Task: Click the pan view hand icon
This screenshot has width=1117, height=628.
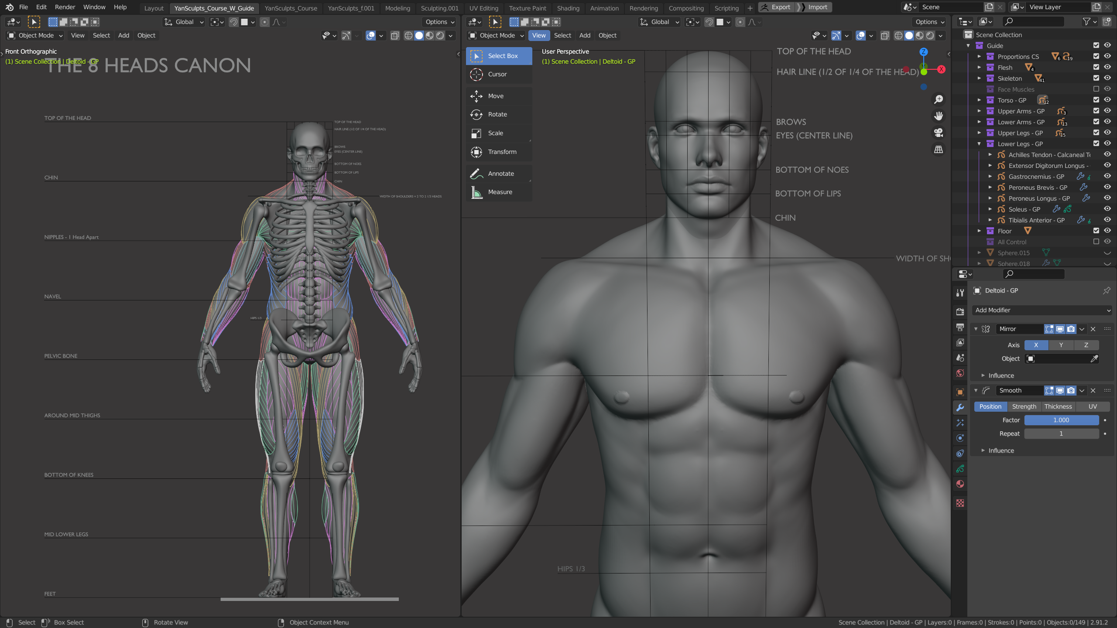Action: point(938,116)
